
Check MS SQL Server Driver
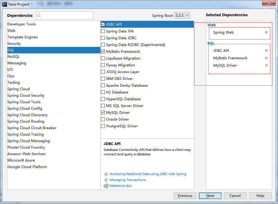(x=103, y=106)
